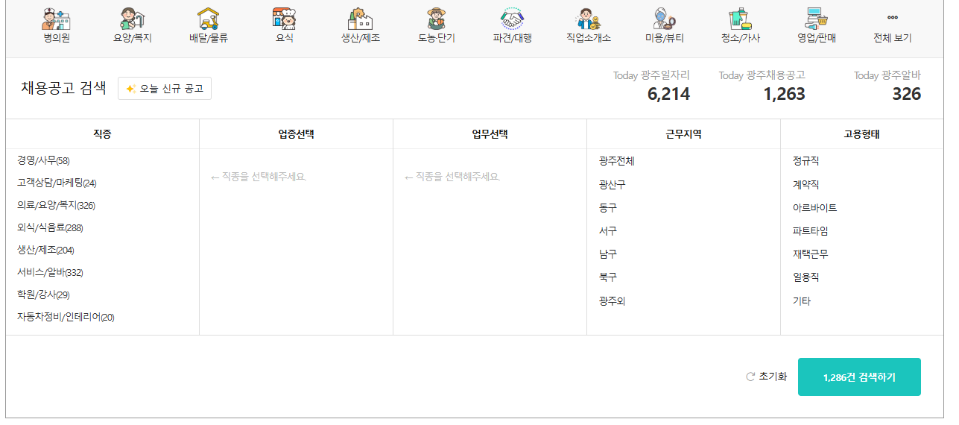Select job type 자동차정비/인테리어(20)

click(66, 317)
